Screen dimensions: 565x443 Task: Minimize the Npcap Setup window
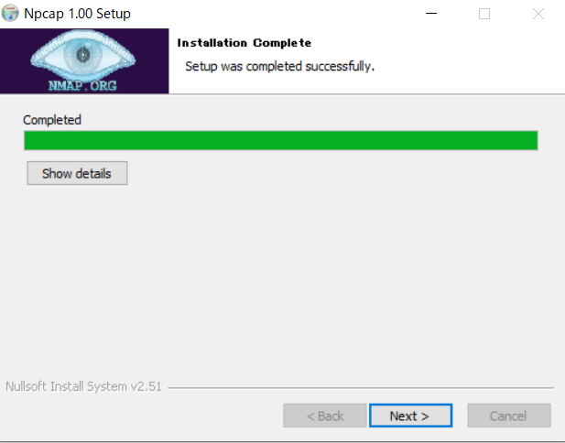(431, 14)
